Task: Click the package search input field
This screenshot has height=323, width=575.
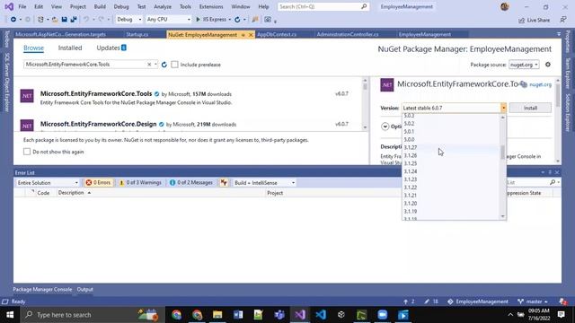Action: (85, 65)
